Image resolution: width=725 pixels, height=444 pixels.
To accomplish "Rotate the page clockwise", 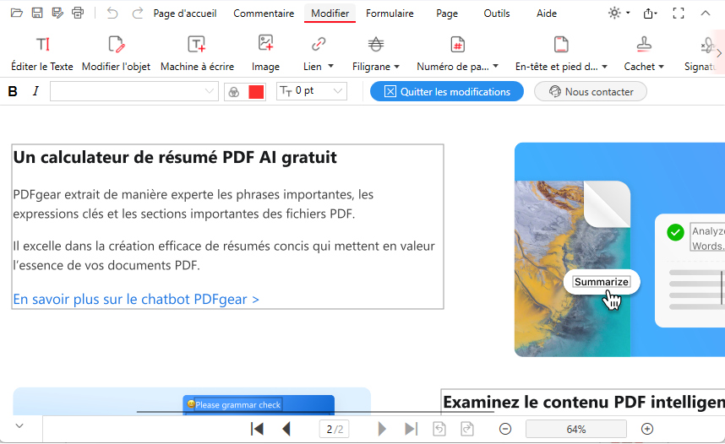I will [467, 429].
